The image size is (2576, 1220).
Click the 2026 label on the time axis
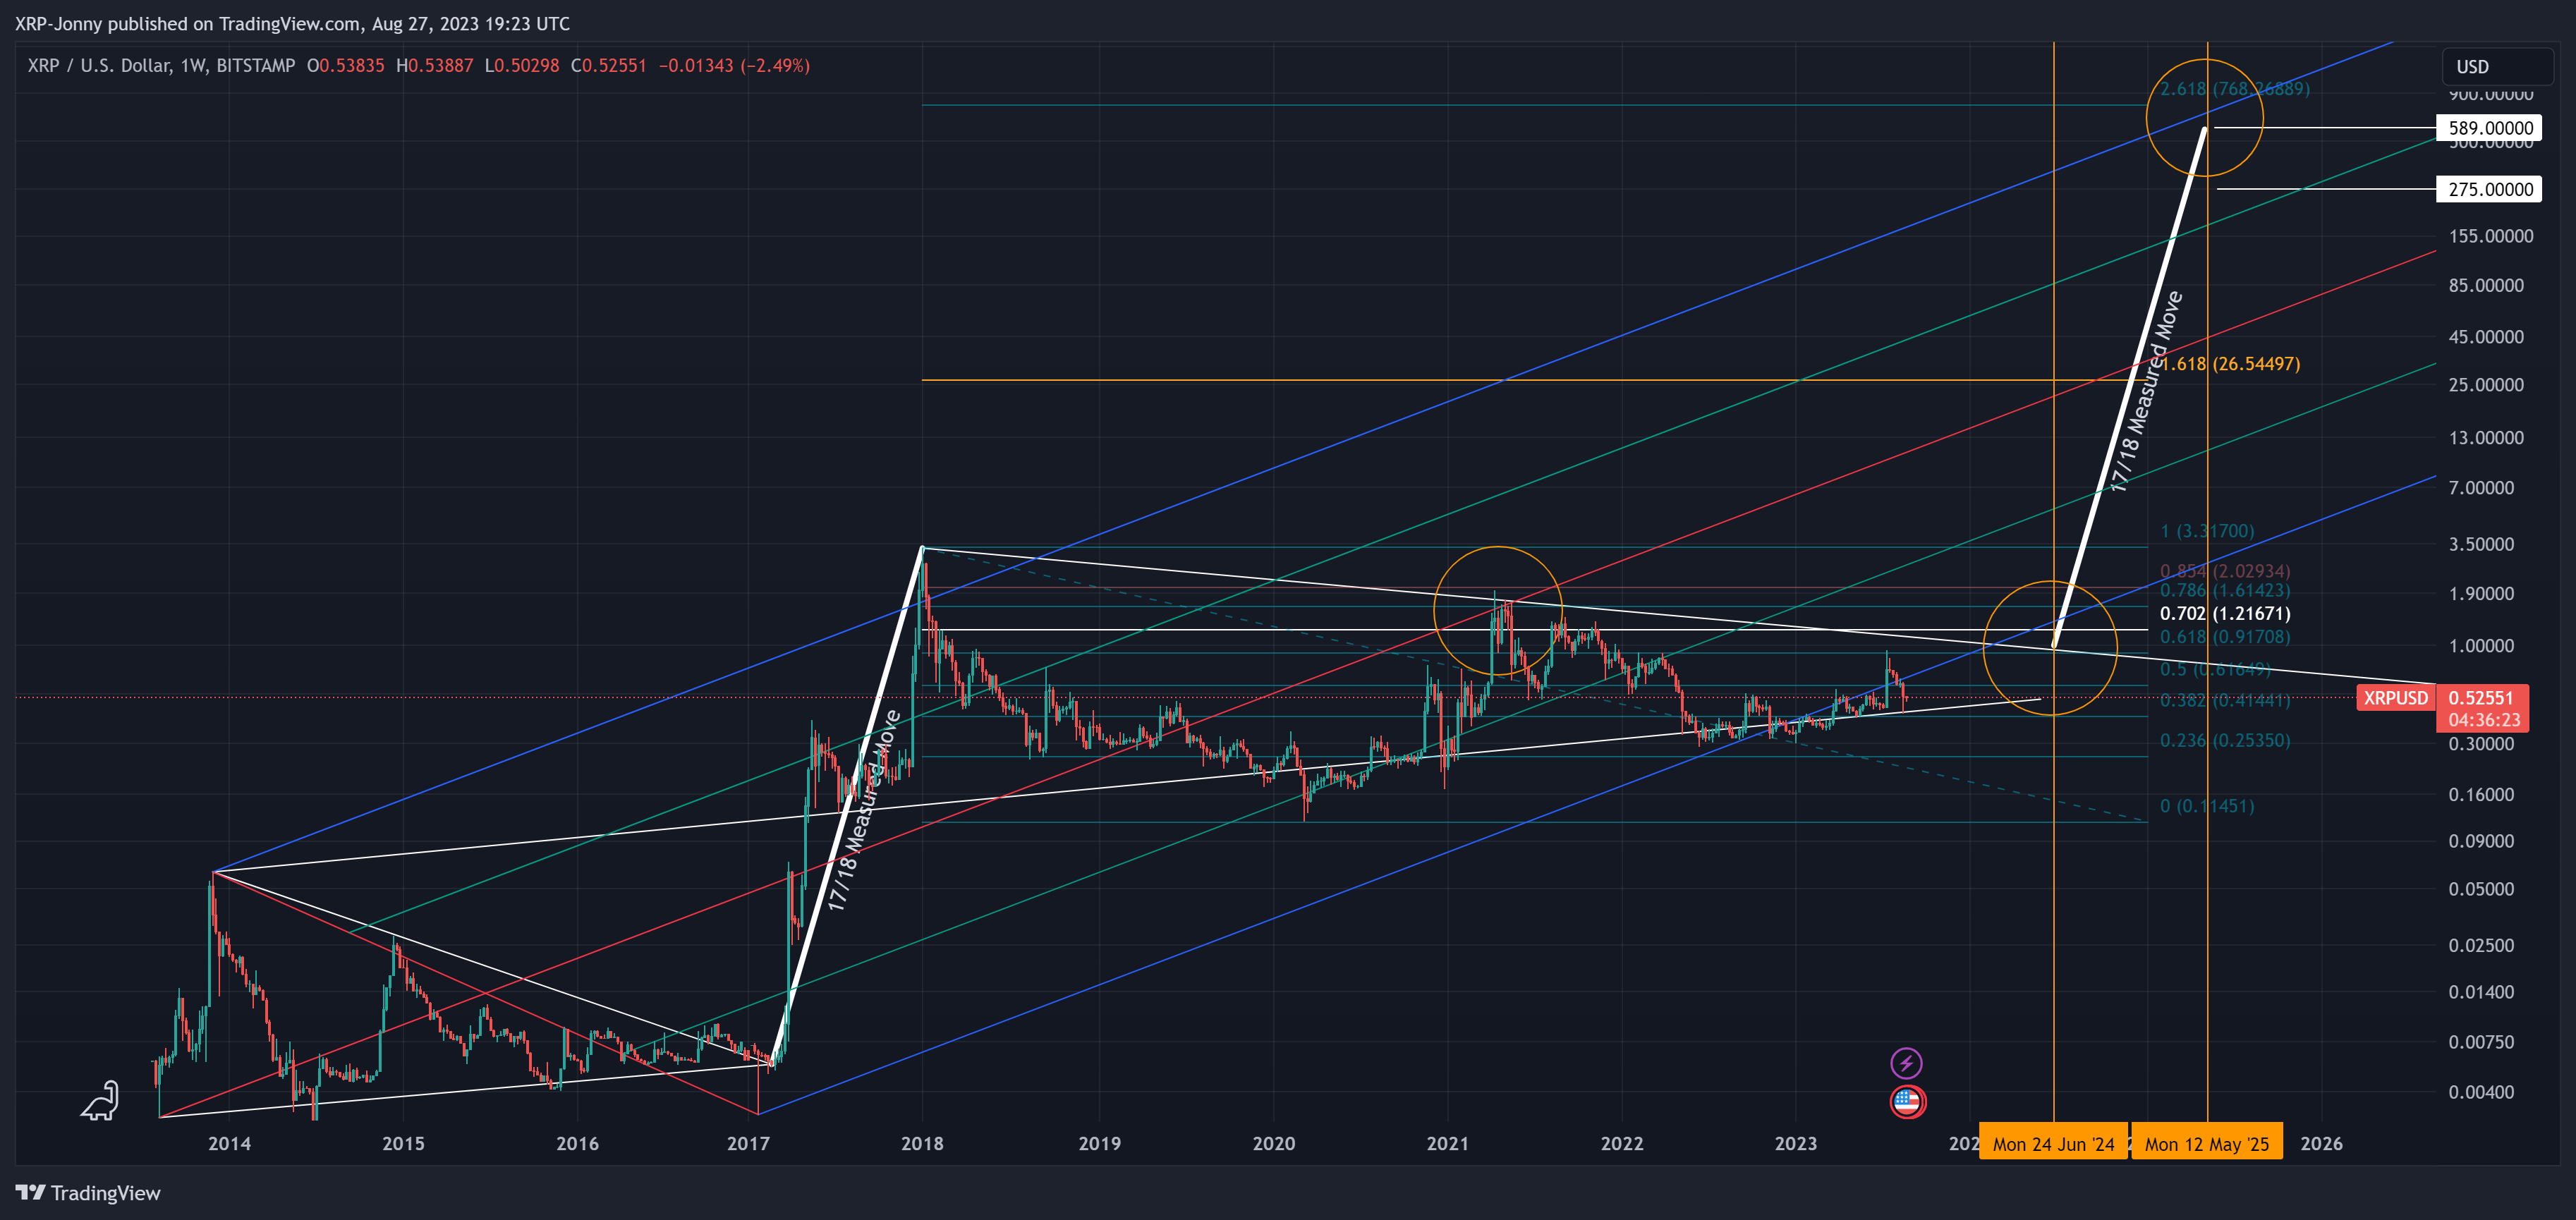[2321, 1143]
